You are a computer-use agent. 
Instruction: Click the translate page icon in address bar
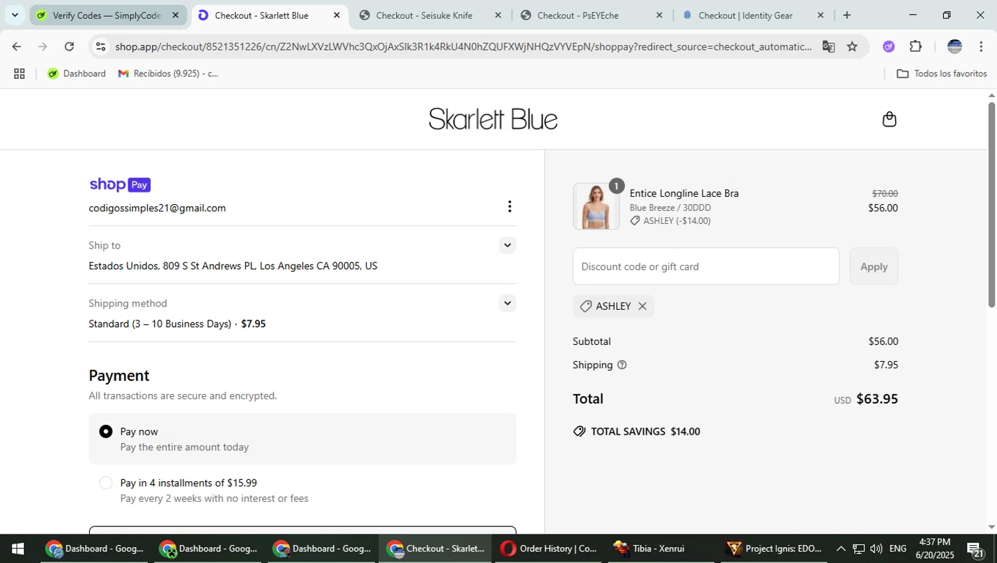828,47
